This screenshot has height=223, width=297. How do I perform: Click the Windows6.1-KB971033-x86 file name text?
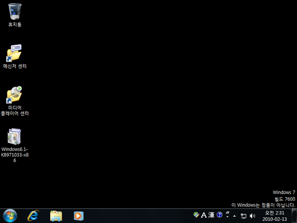click(15, 155)
